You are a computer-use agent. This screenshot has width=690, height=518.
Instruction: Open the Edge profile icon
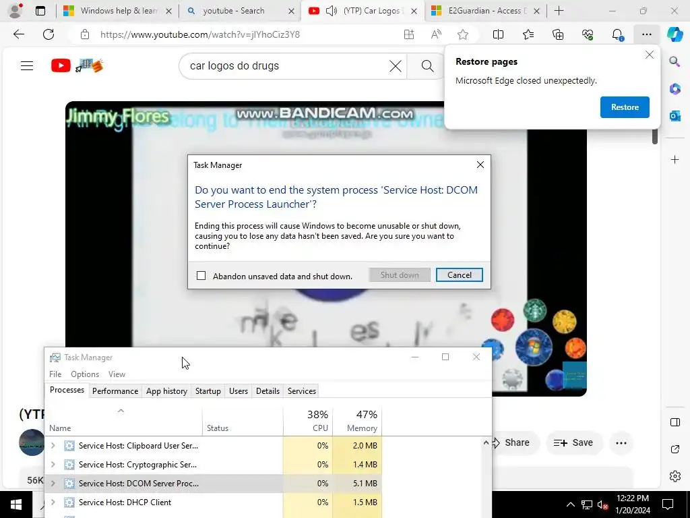(16, 11)
